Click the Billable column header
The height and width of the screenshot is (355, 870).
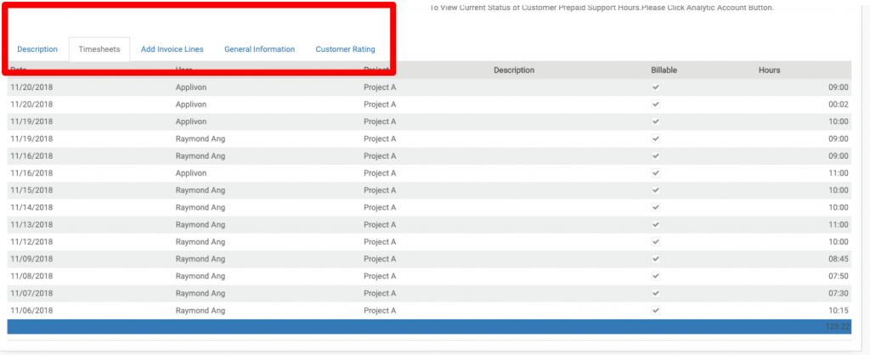click(664, 70)
